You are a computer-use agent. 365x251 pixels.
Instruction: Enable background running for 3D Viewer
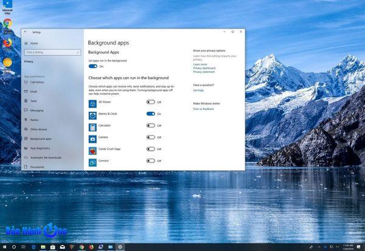pyautogui.click(x=150, y=102)
